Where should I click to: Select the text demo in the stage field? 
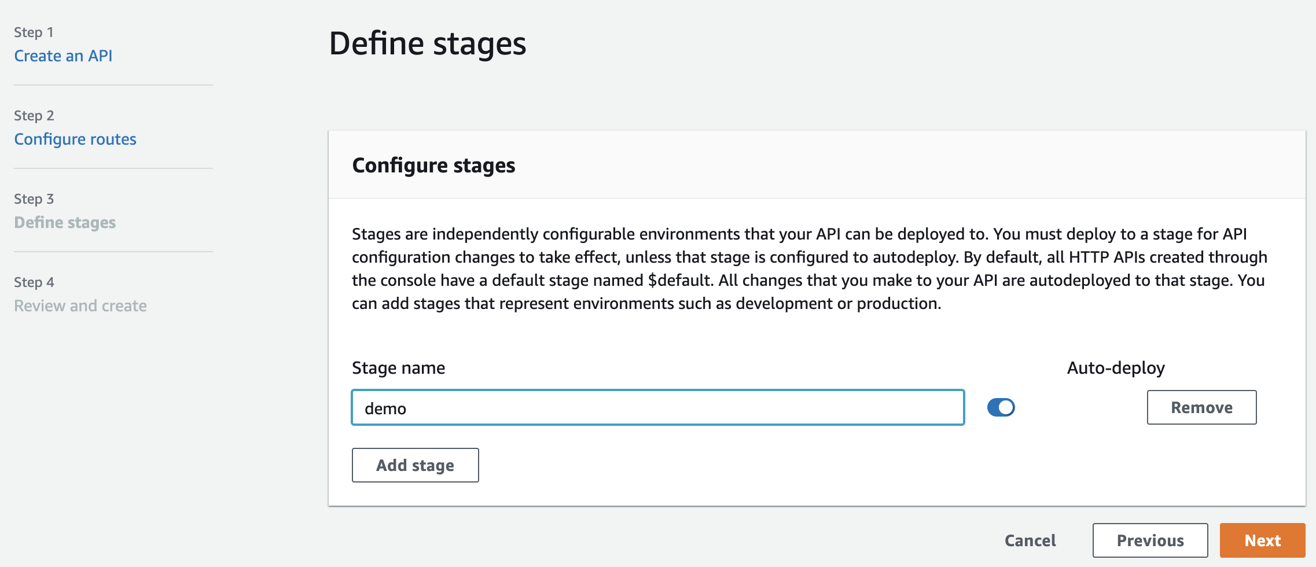pos(385,407)
